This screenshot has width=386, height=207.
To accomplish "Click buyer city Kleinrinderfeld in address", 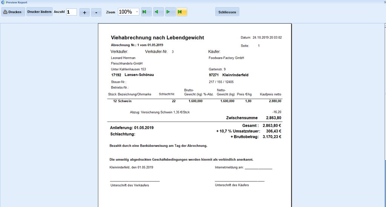I will pos(235,75).
